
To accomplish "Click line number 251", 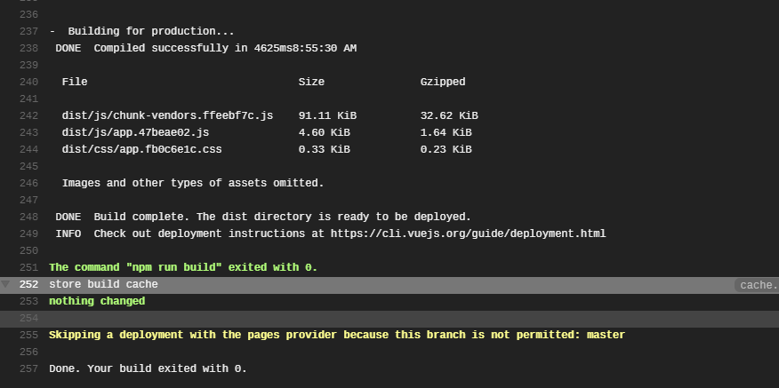I will click(x=28, y=267).
